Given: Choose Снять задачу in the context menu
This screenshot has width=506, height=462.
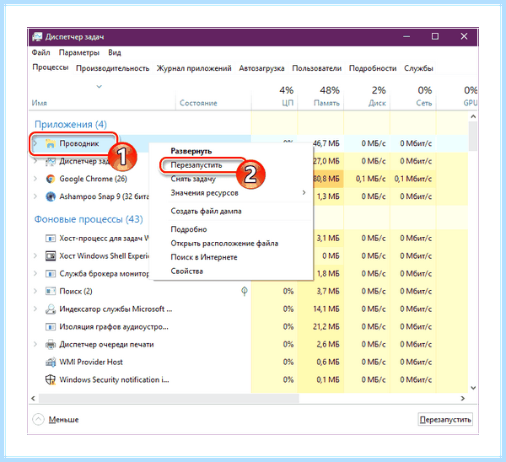Looking at the screenshot, I should [193, 179].
